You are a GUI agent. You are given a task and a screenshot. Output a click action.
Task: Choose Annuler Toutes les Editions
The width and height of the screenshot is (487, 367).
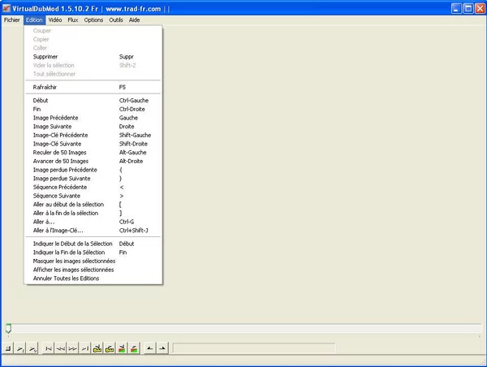93,278
